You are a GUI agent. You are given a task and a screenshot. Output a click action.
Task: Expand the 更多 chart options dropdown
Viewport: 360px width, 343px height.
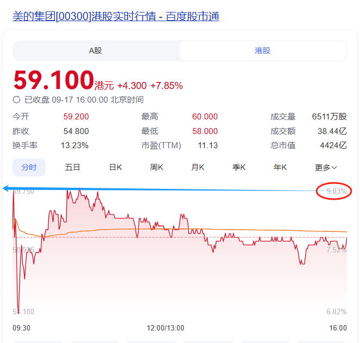[326, 168]
